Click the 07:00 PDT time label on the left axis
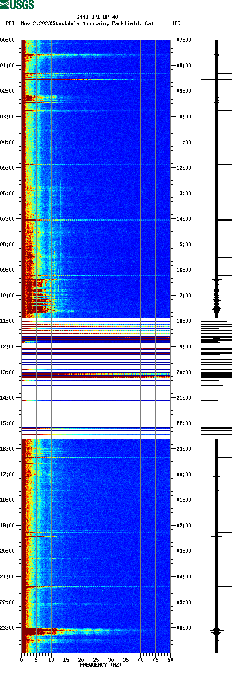The width and height of the screenshot is (235, 687). pyautogui.click(x=8, y=219)
